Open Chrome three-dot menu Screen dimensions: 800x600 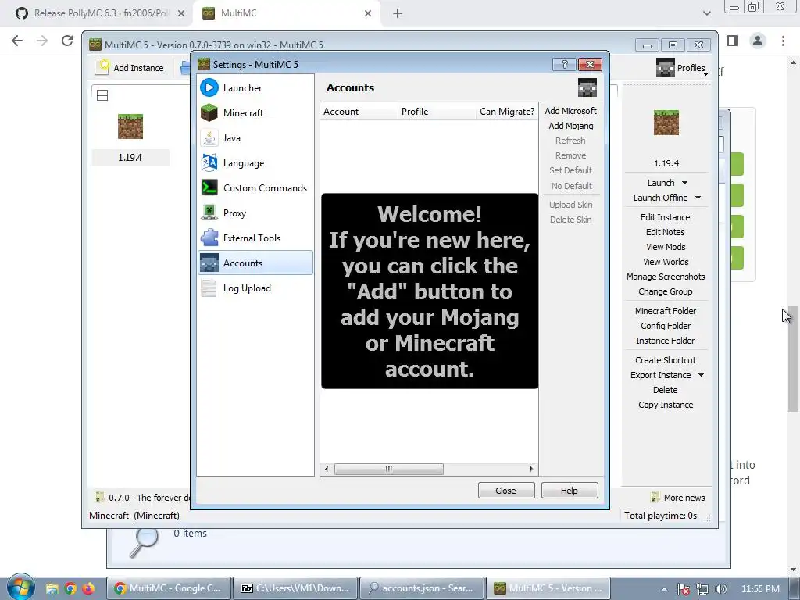[x=783, y=41]
